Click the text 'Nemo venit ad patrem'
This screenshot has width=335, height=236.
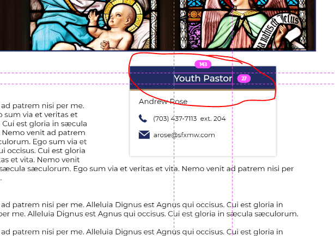[44, 133]
